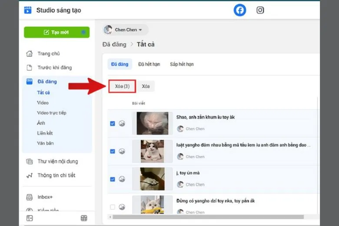Screen dimensions: 339x226
Task: Click the Inbox+ sidebar icon
Action: pos(30,197)
